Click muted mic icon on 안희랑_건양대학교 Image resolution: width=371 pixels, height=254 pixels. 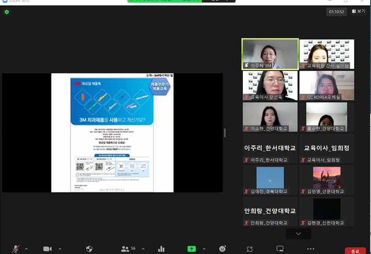[246, 223]
